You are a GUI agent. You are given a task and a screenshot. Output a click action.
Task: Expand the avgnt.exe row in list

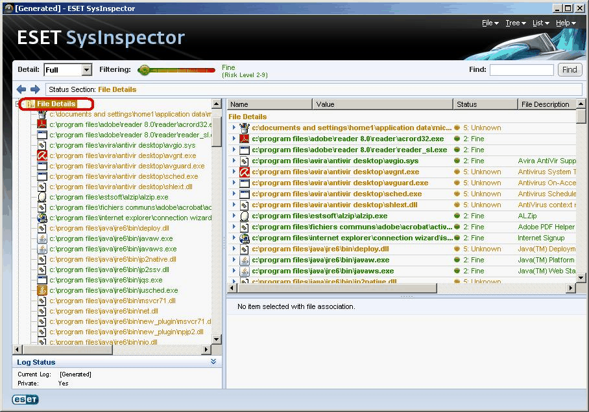pyautogui.click(x=234, y=172)
